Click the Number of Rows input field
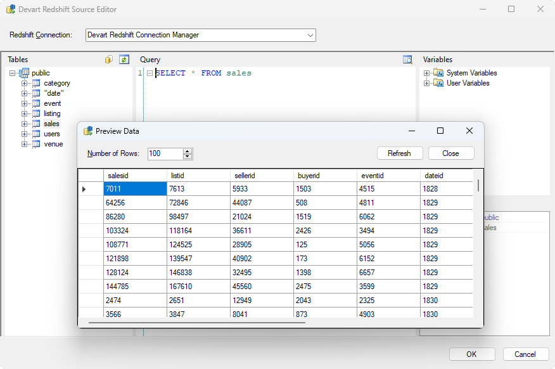Screen dimensions: 555x369 click(x=165, y=153)
